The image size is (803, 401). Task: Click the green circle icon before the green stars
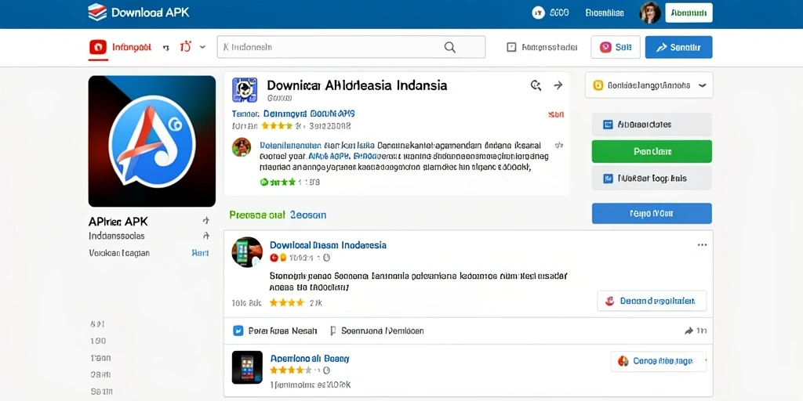coord(264,182)
